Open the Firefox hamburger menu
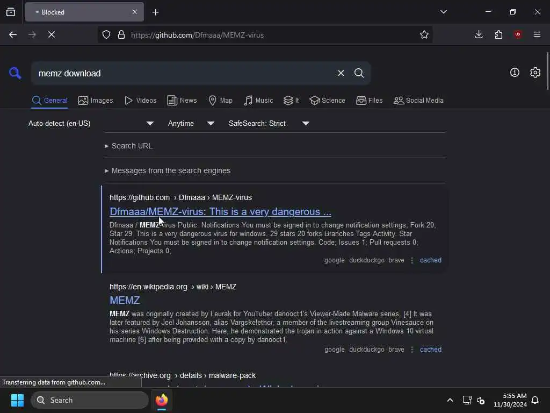Viewport: 550px width, 413px height. point(537,34)
